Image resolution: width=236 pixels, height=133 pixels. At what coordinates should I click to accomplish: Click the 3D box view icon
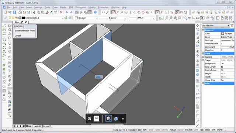coord(208,18)
